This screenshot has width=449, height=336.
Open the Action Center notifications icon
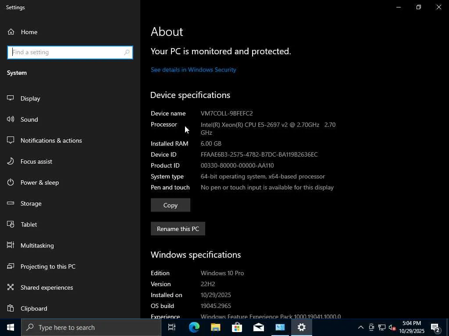click(x=435, y=327)
